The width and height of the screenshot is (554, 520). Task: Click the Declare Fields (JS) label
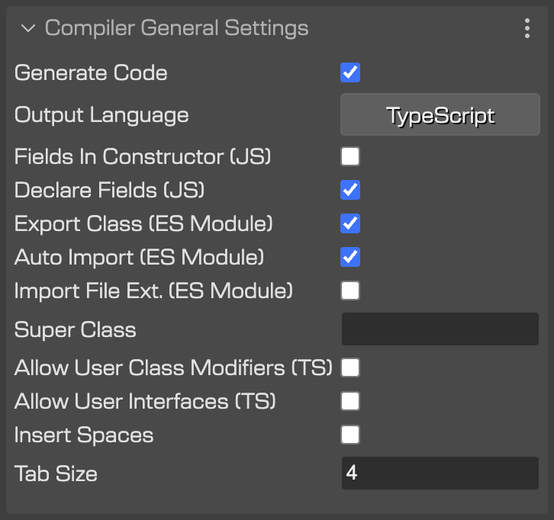coord(110,191)
